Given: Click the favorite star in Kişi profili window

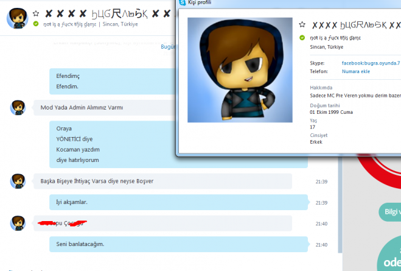Looking at the screenshot, I should click(302, 24).
